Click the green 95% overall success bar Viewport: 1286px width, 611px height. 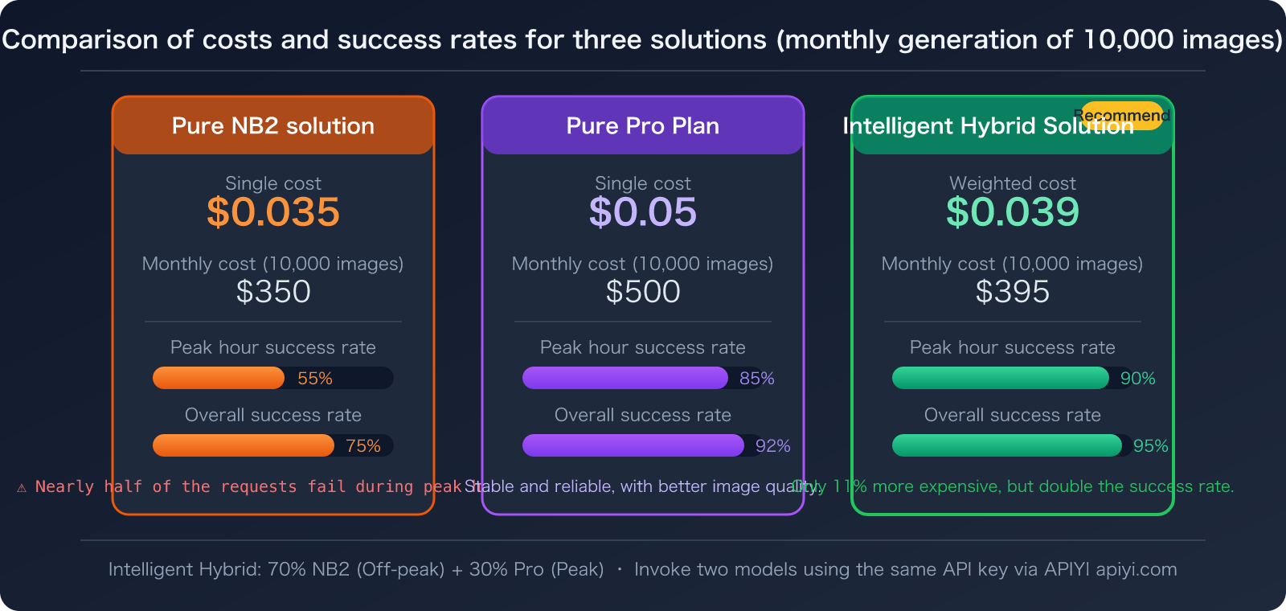pos(1006,445)
